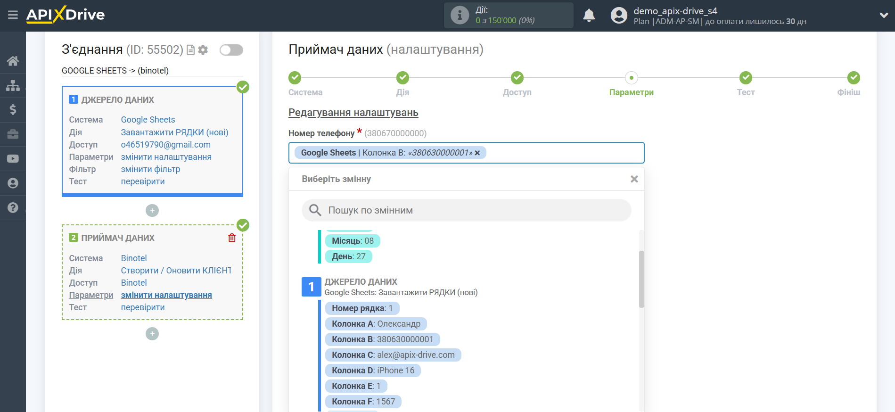Remove the Колонка B tag from the phone field
Screen dimensions: 895x412
477,153
